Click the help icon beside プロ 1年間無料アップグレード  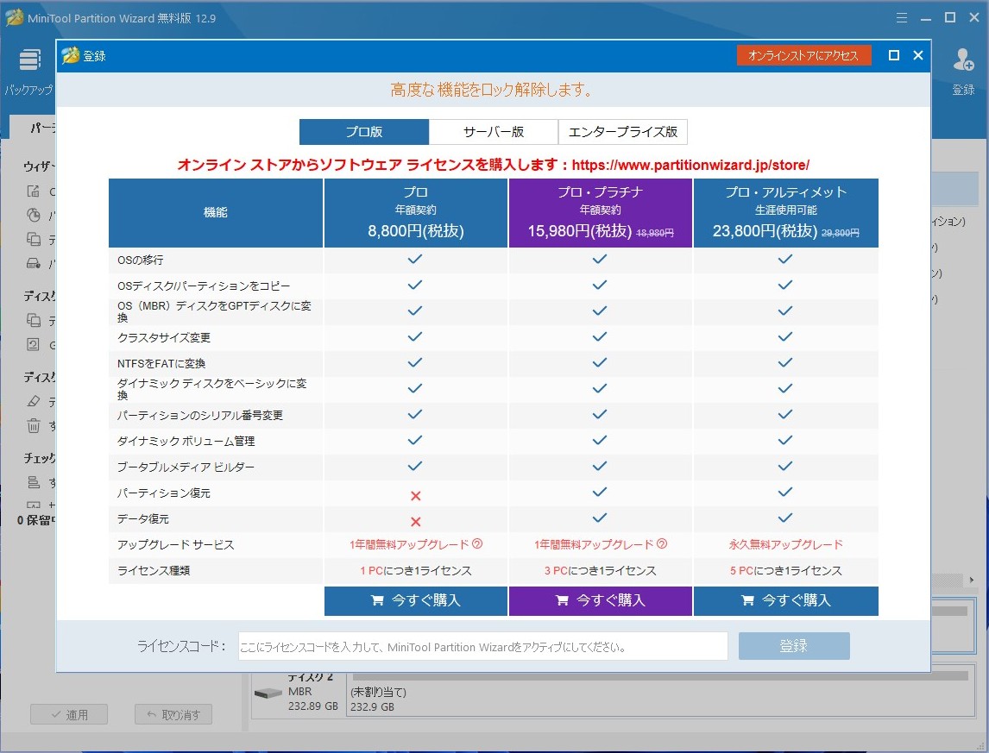477,544
